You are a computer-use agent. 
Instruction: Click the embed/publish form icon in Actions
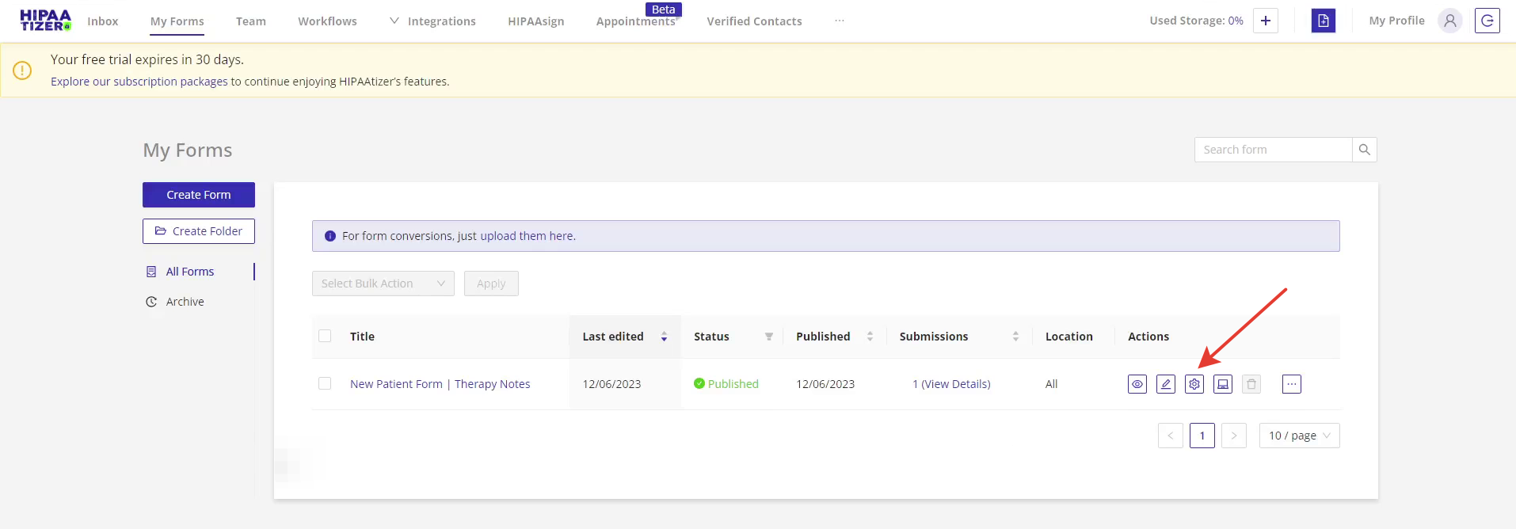point(1222,384)
